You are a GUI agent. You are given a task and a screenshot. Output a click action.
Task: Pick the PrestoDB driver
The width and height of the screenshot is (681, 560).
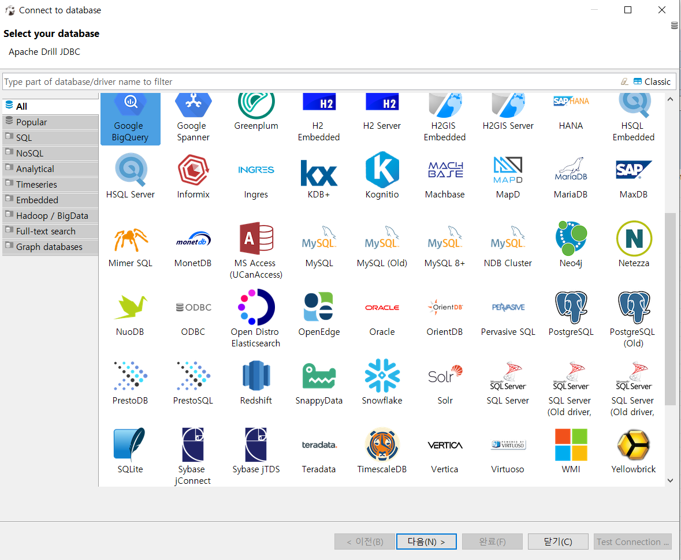[131, 382]
